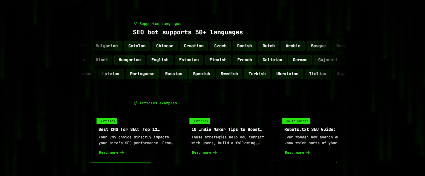
Task: Select the Arabic language chip
Action: (293, 46)
